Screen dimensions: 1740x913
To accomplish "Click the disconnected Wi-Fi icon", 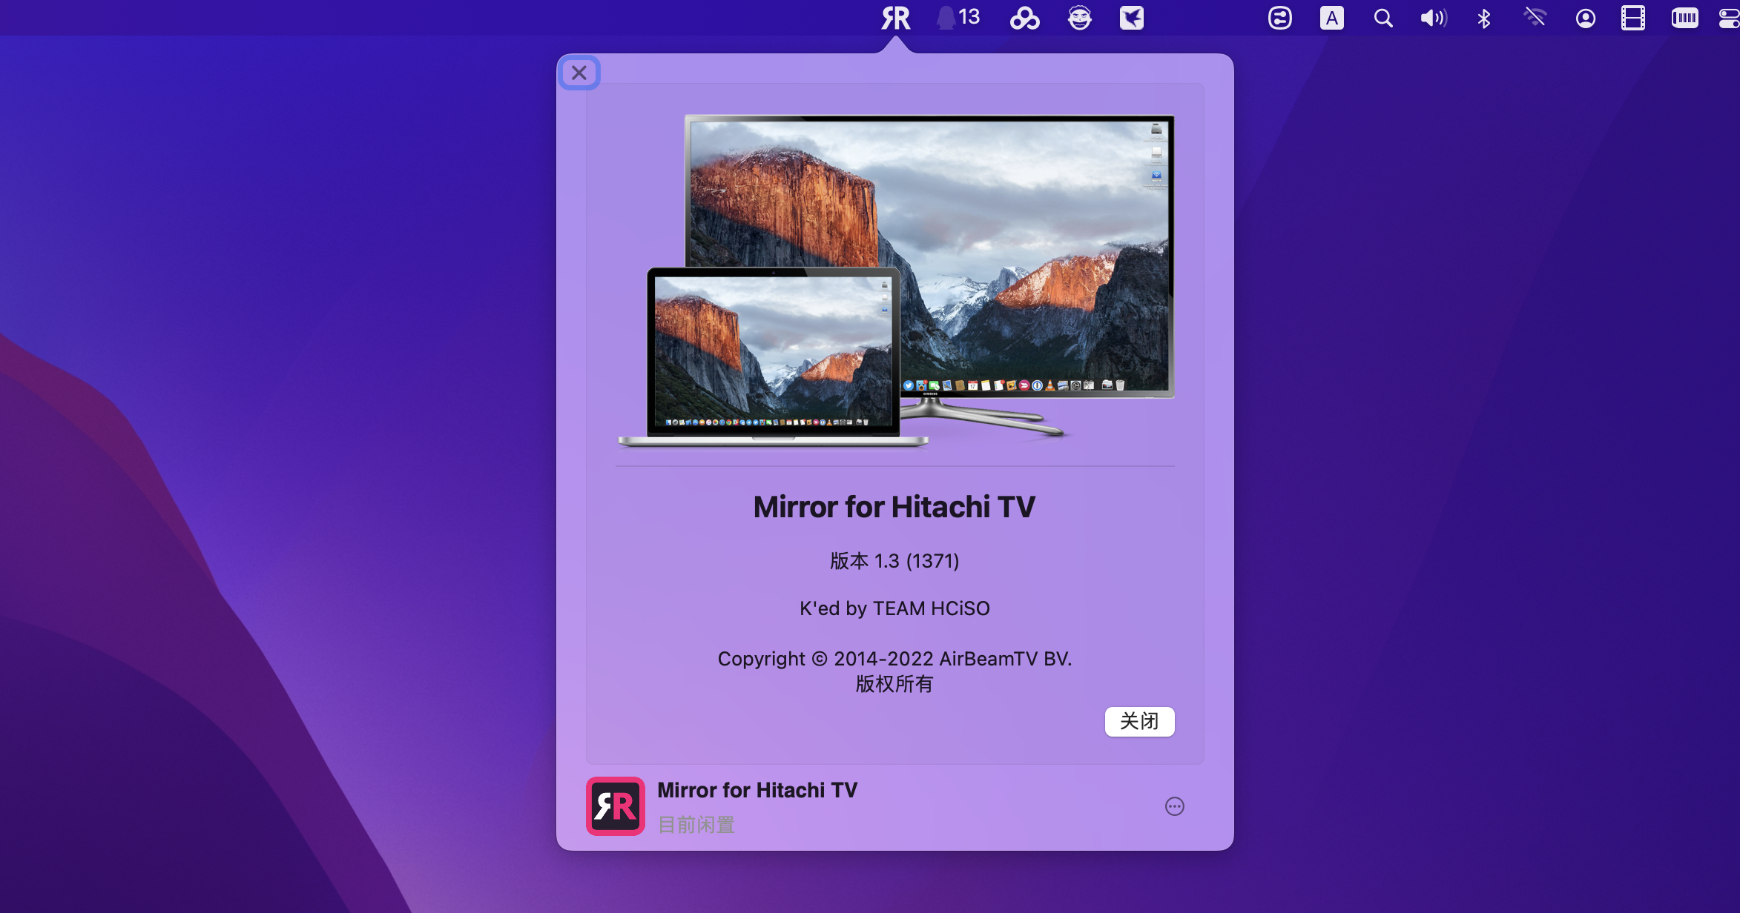I will [1535, 18].
